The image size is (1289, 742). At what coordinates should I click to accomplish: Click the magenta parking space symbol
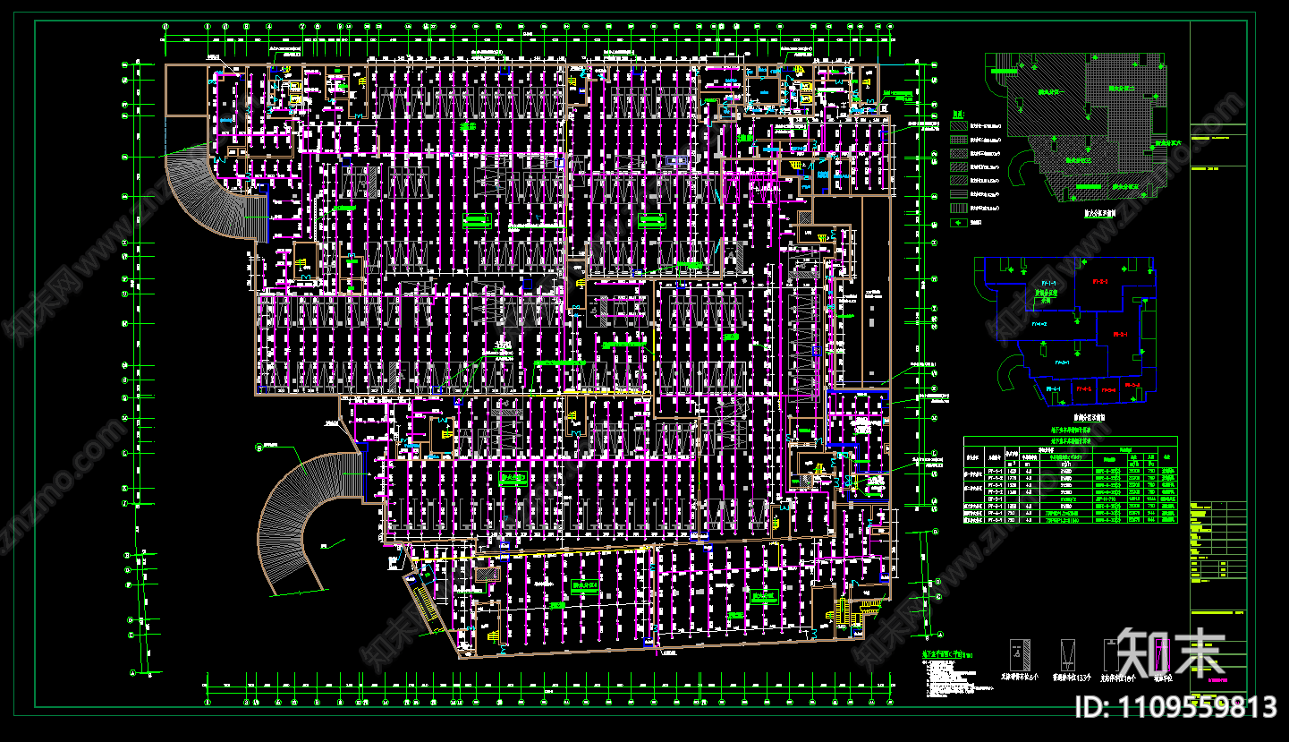click(x=1162, y=655)
